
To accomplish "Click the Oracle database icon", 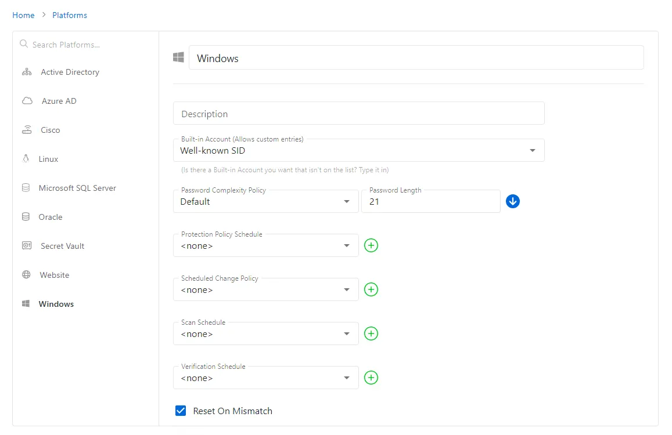I will pos(26,217).
